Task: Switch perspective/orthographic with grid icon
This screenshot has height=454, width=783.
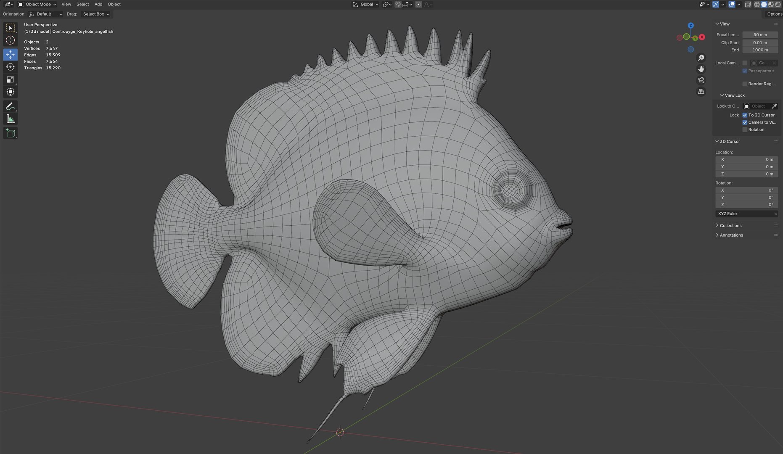Action: coord(701,91)
